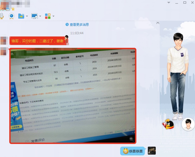
Task: Minimize the chat window
Action: tap(177, 3)
